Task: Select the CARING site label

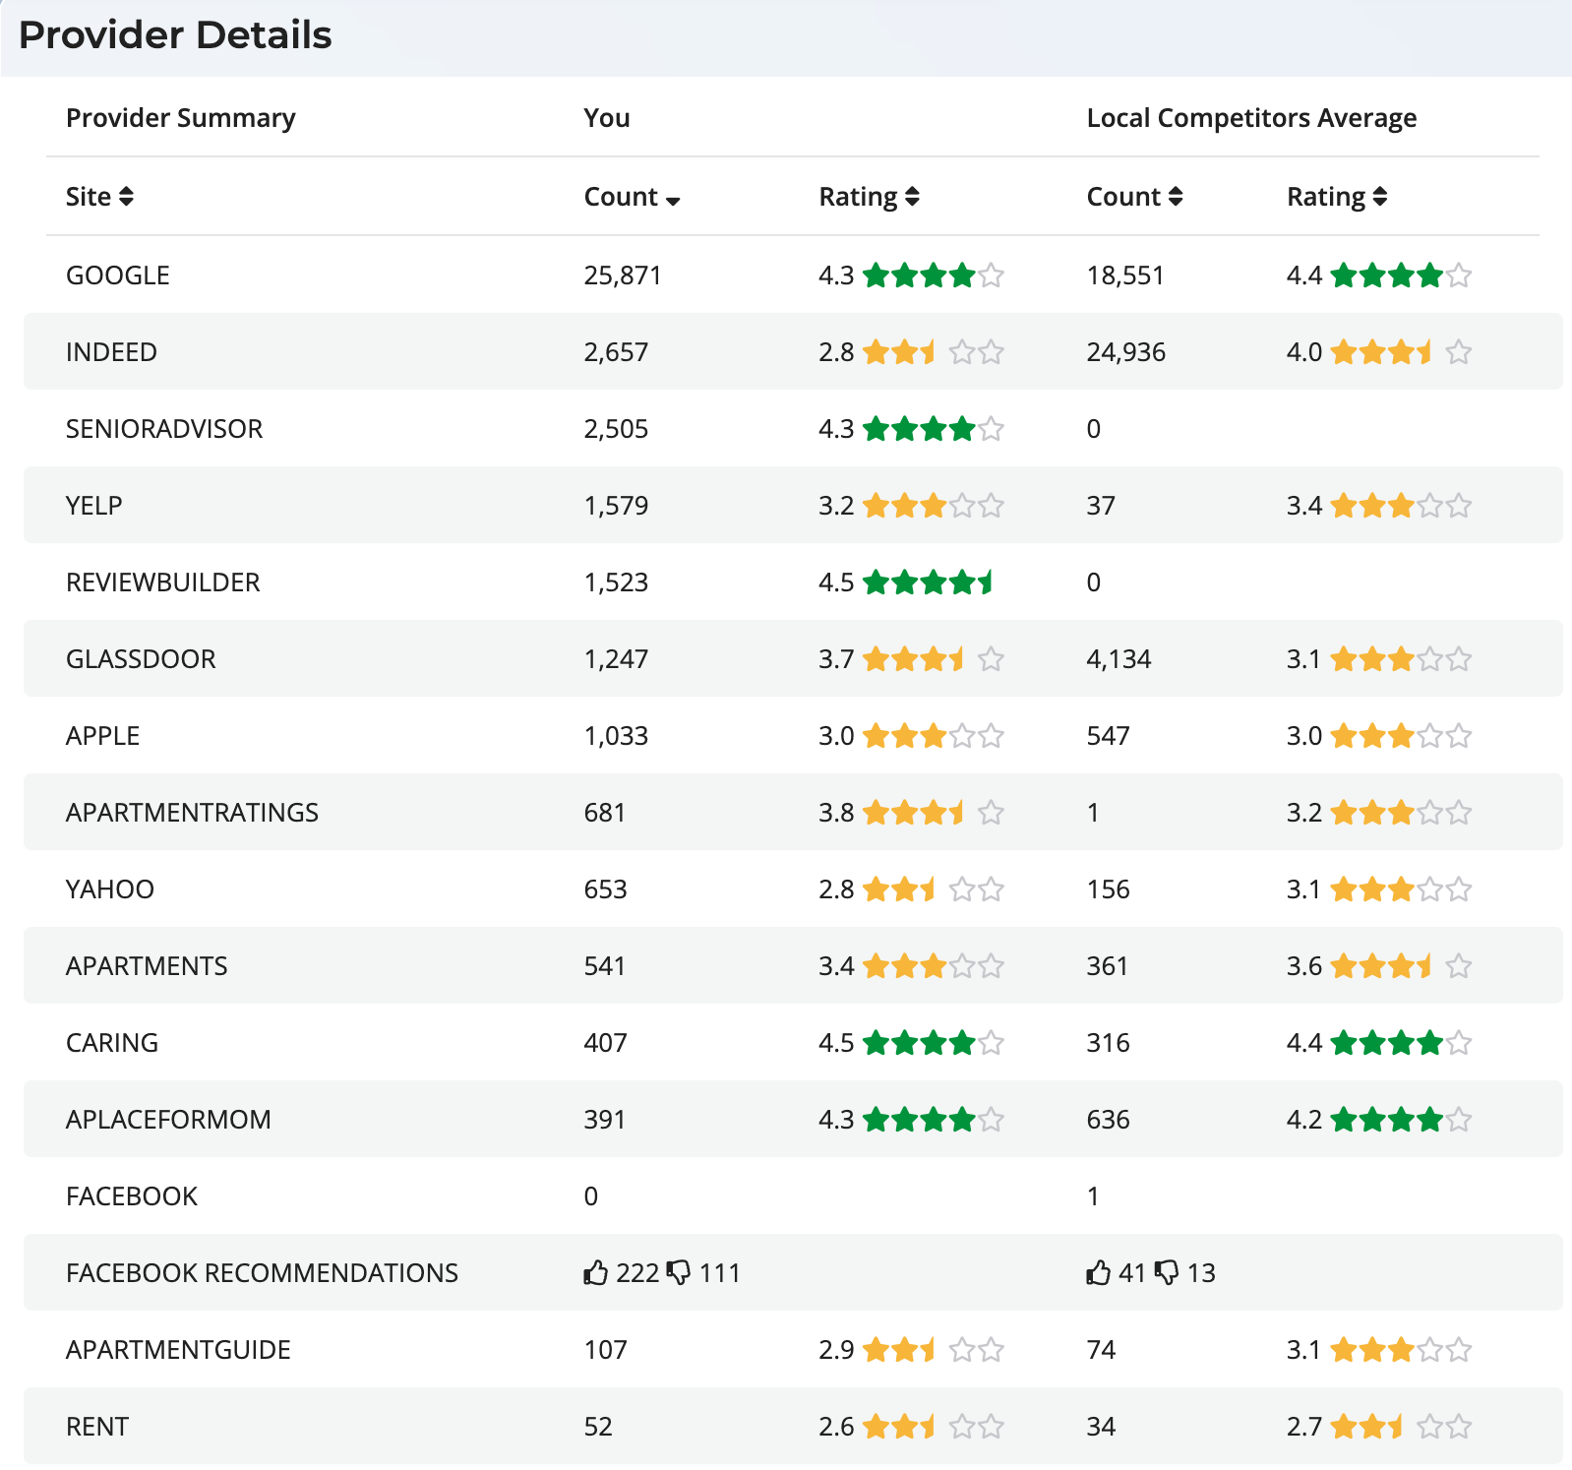Action: pos(112,1043)
